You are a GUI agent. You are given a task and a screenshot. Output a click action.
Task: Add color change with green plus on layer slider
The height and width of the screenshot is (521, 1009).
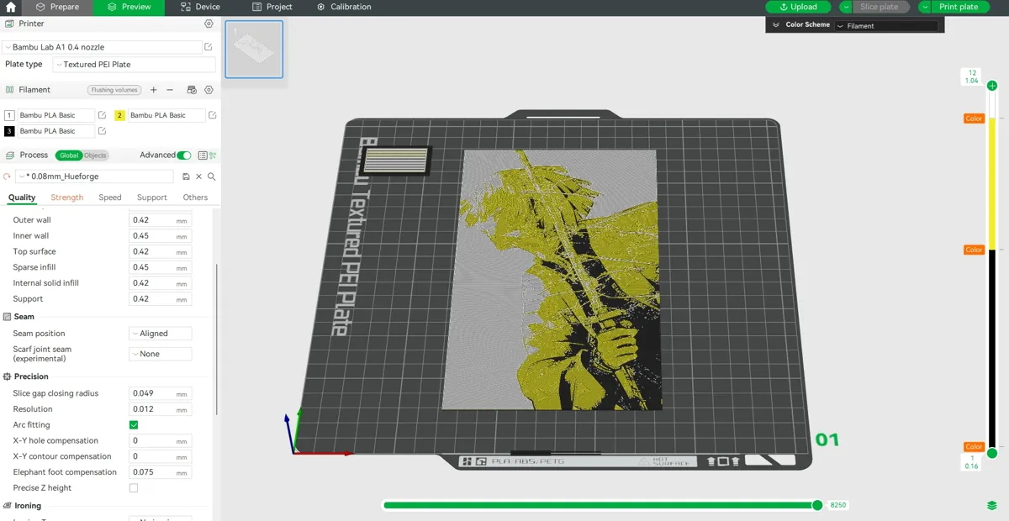992,86
